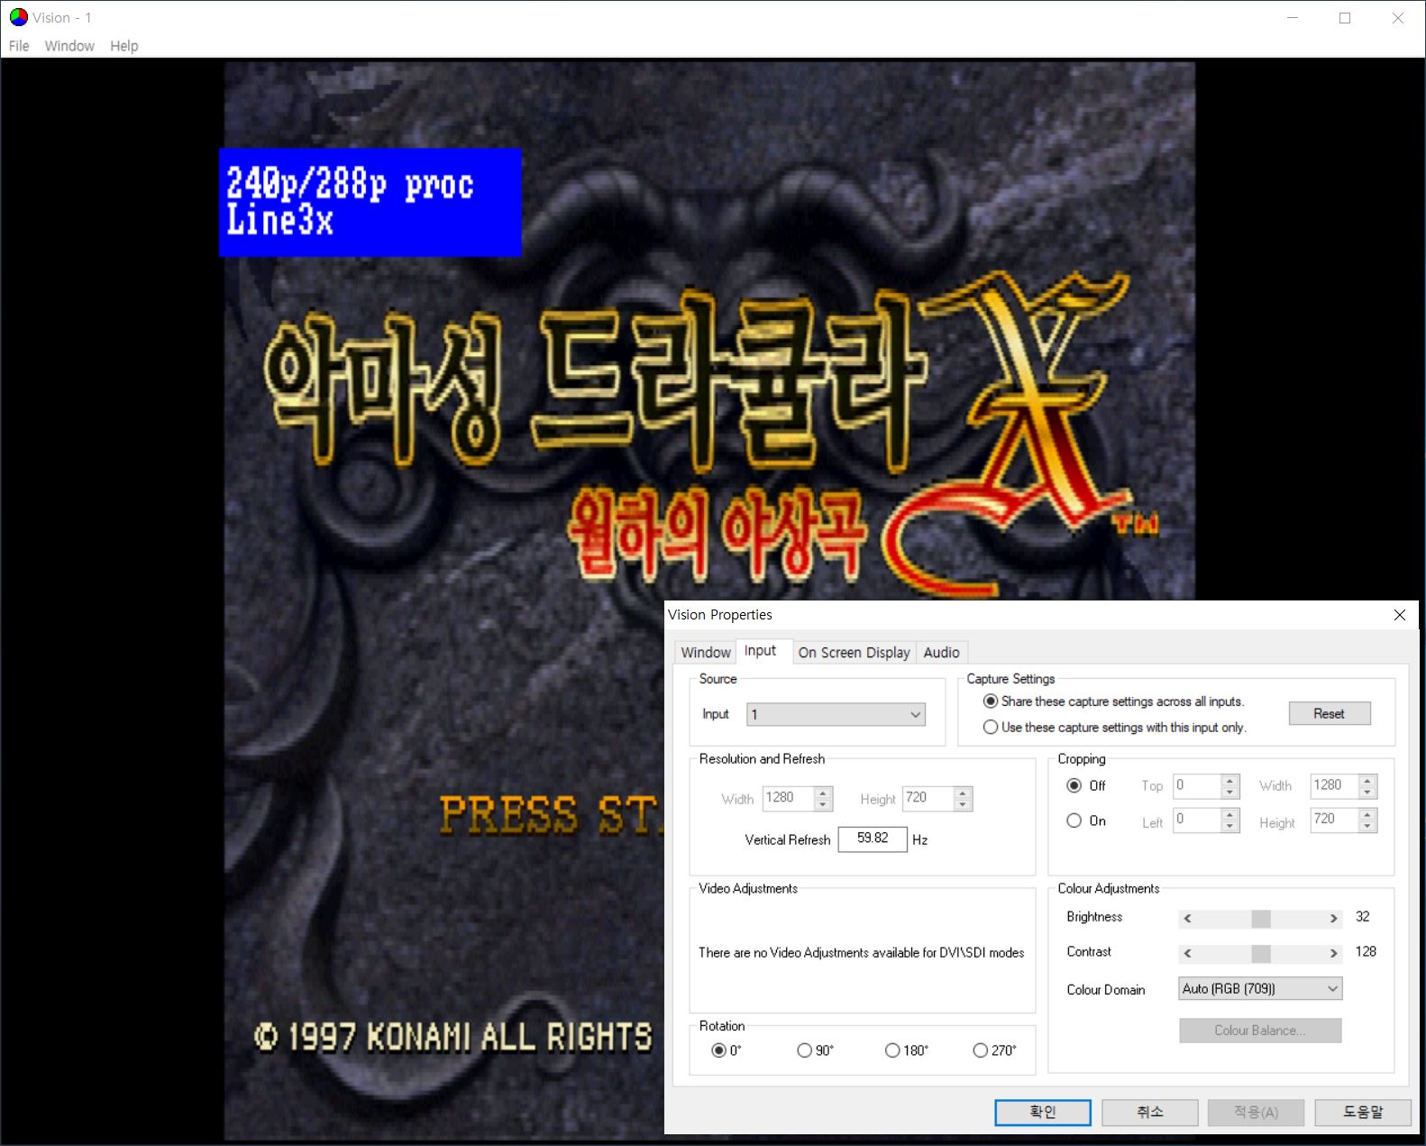Click the Reset button

[1330, 713]
